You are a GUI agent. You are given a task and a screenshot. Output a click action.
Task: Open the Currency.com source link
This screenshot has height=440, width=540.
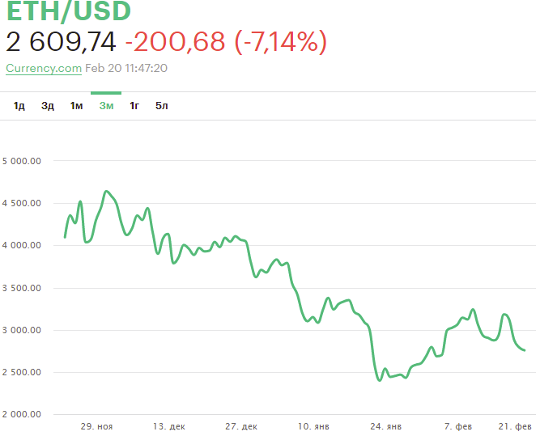click(44, 68)
